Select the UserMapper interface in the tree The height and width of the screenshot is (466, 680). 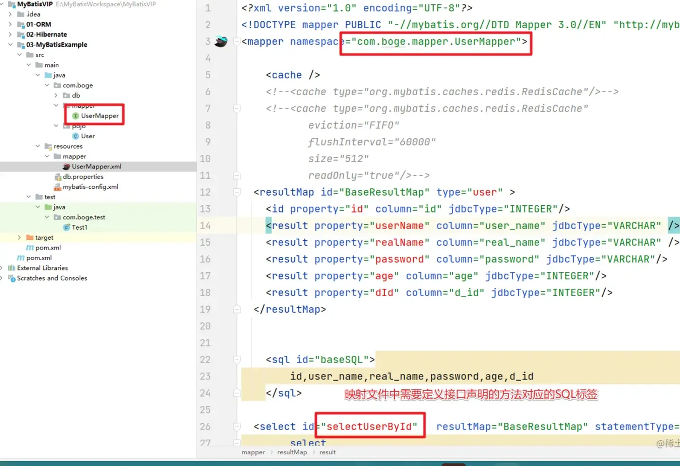pyautogui.click(x=100, y=116)
